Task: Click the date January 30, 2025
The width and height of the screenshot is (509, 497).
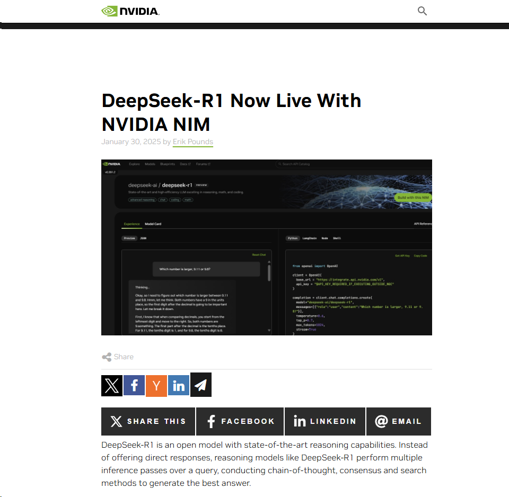Action: click(131, 142)
